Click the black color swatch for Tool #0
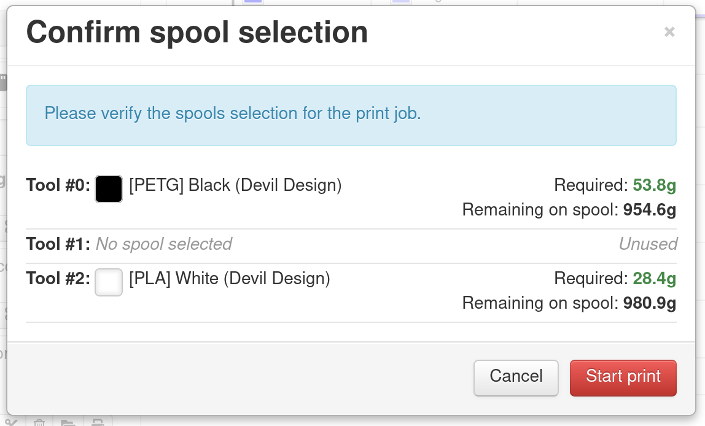Screen dimensions: 705x426 (x=109, y=189)
